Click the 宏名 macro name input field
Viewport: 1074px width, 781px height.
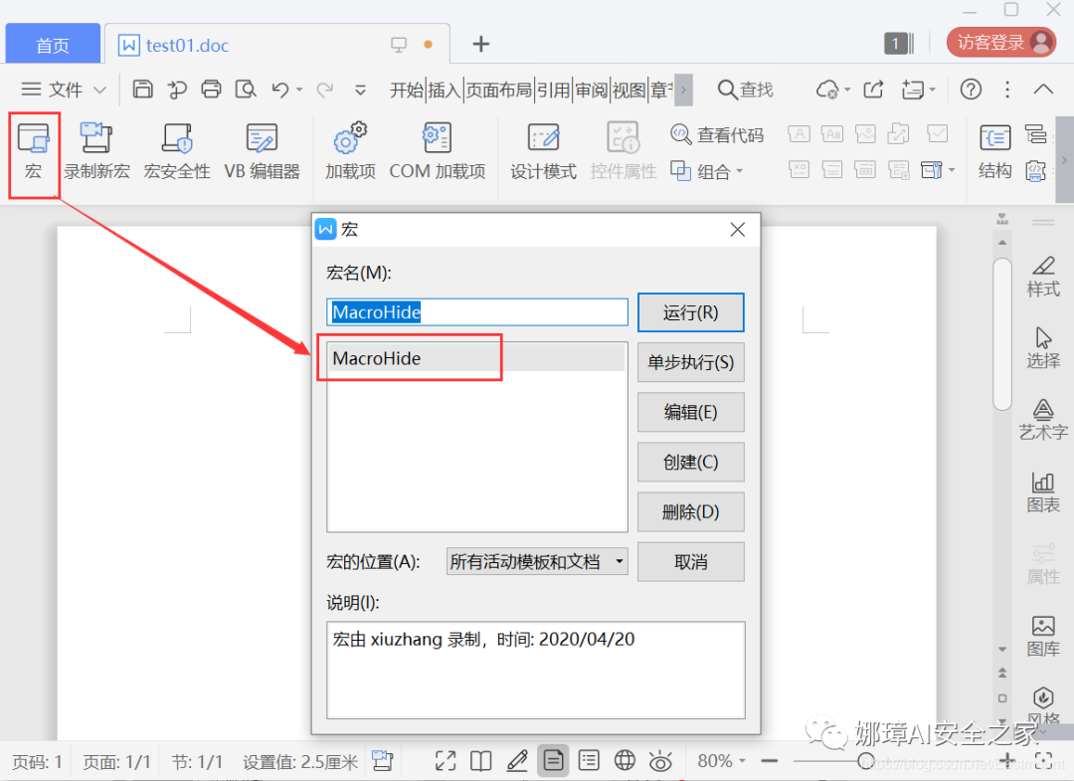coord(476,312)
